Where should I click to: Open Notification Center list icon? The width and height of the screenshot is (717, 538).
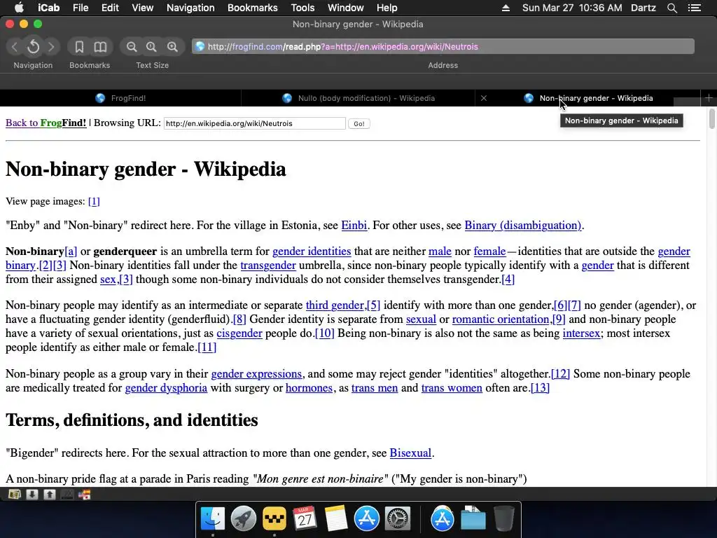[x=694, y=8]
